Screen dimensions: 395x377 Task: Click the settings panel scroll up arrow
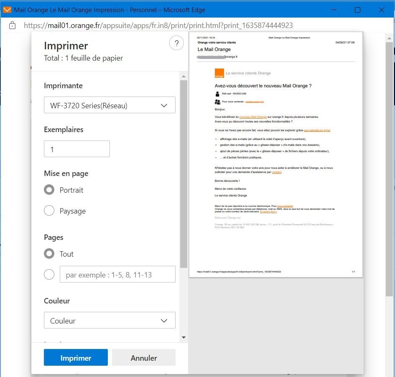point(183,76)
